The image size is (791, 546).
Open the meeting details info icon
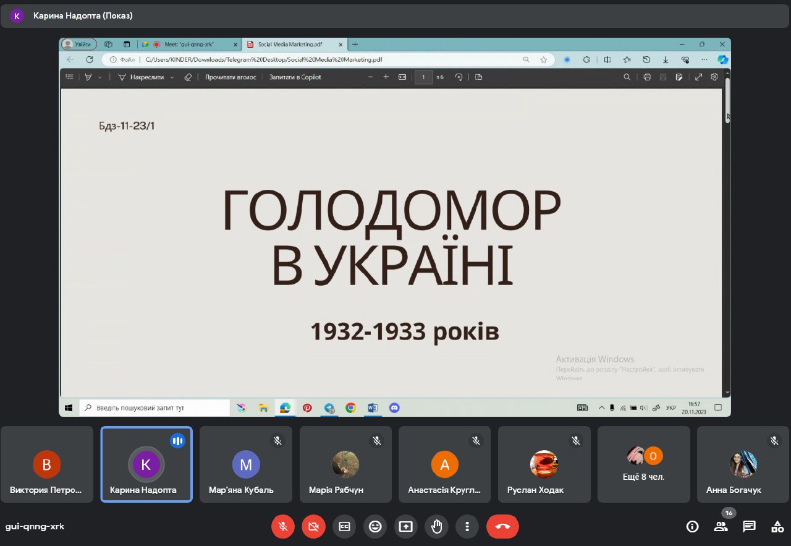(693, 526)
